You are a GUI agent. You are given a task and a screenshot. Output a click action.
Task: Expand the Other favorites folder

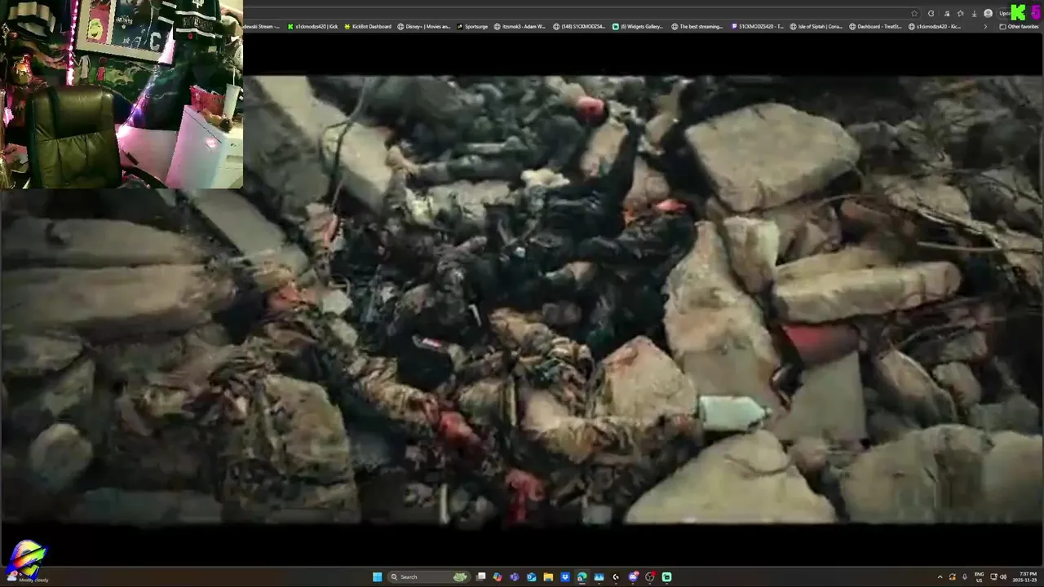[1019, 26]
